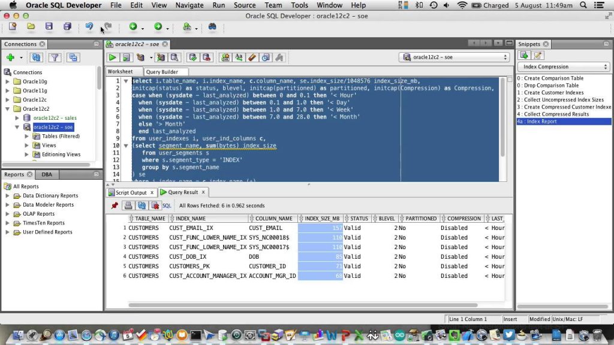Click the Add Snippet icon
Image resolution: width=614 pixels, height=345 pixels.
524,55
